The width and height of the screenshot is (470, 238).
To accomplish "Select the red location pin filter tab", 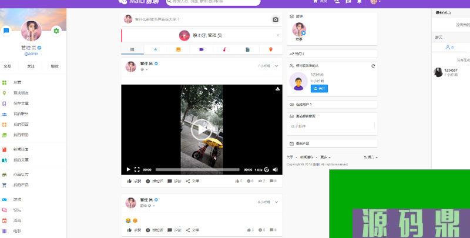I will pos(271,49).
